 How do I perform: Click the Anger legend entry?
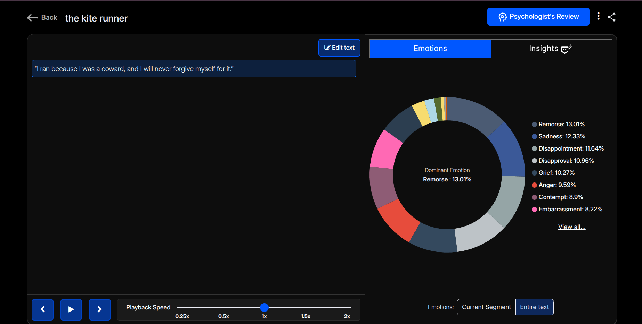[x=556, y=185]
